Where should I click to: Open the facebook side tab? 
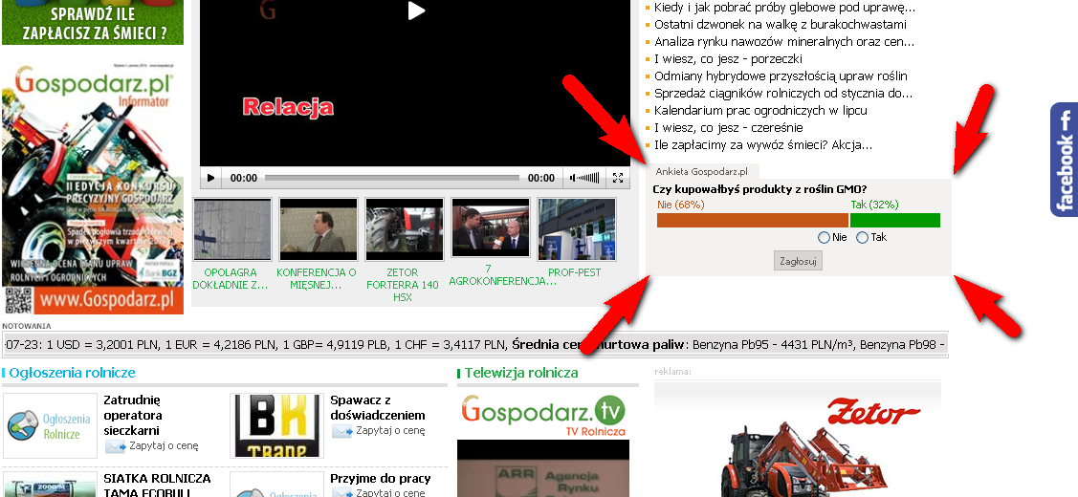click(1065, 160)
